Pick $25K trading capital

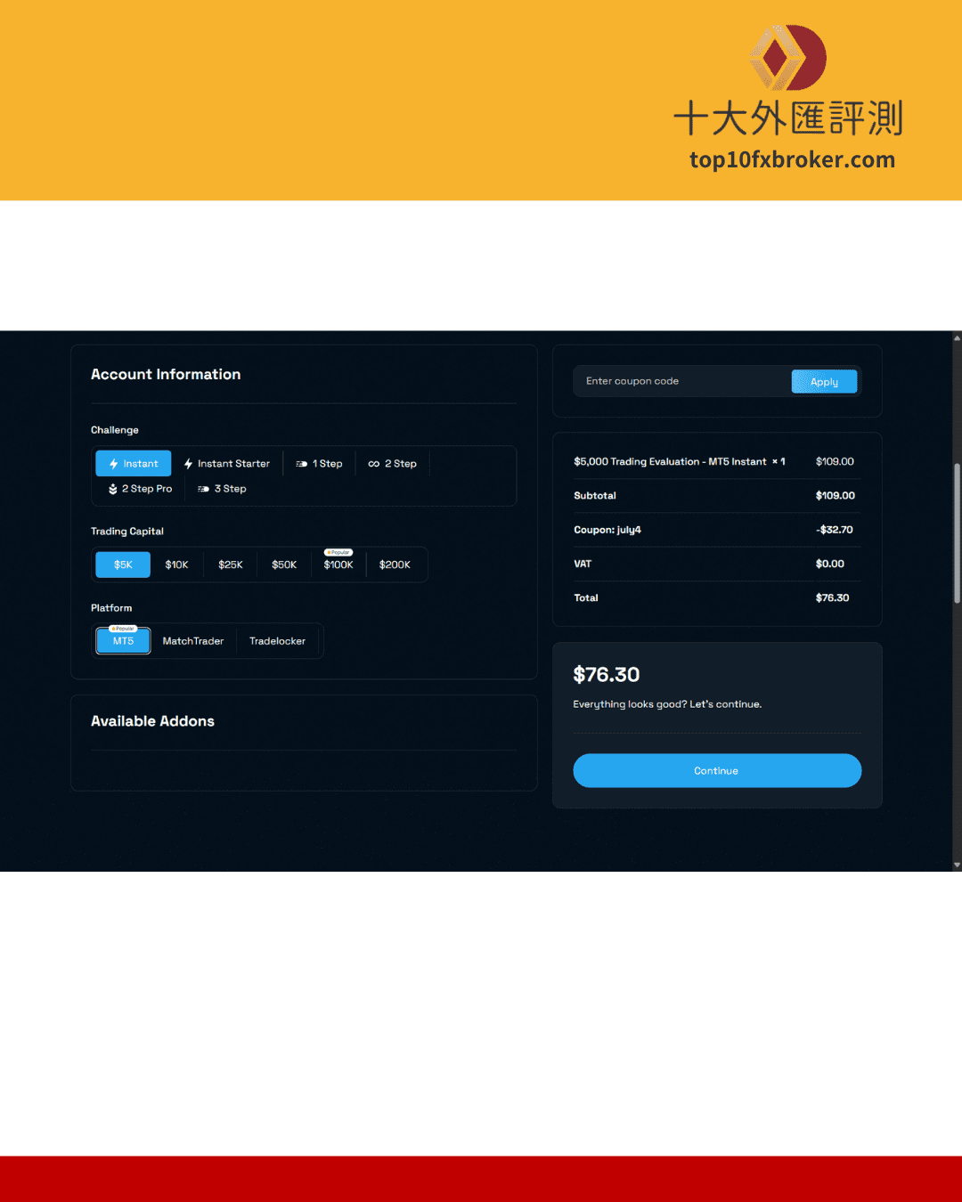(231, 564)
